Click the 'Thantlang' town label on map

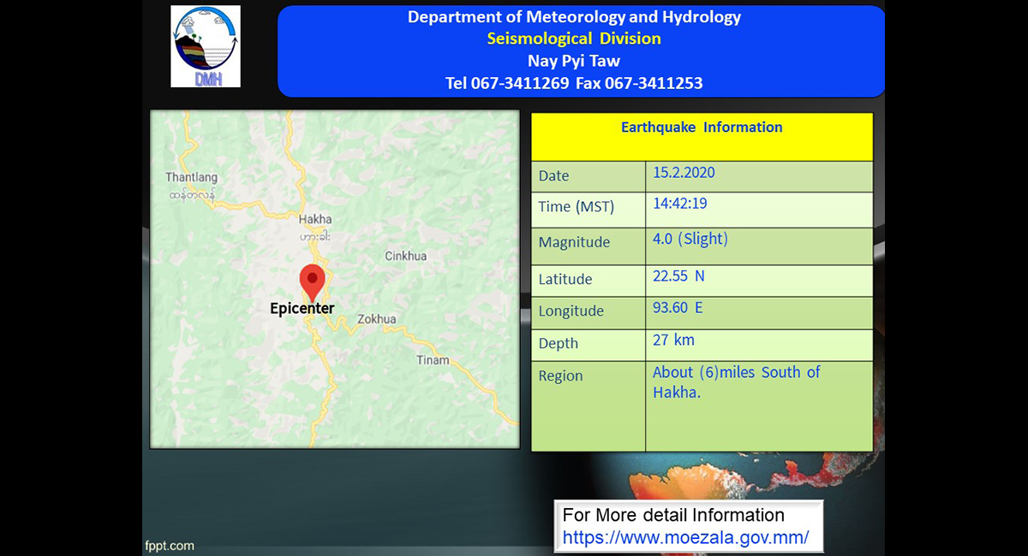[x=191, y=178]
